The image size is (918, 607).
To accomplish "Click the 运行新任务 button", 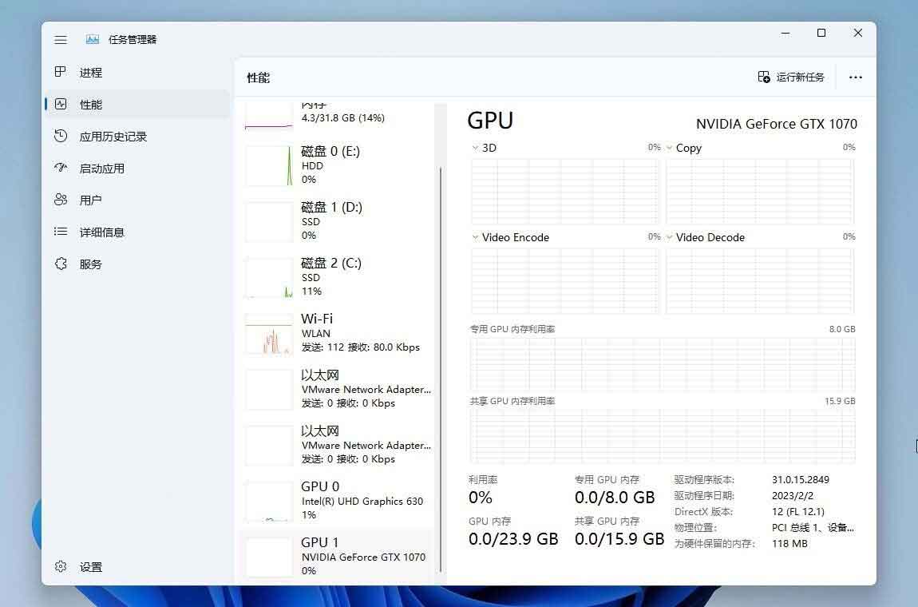I will coord(791,77).
